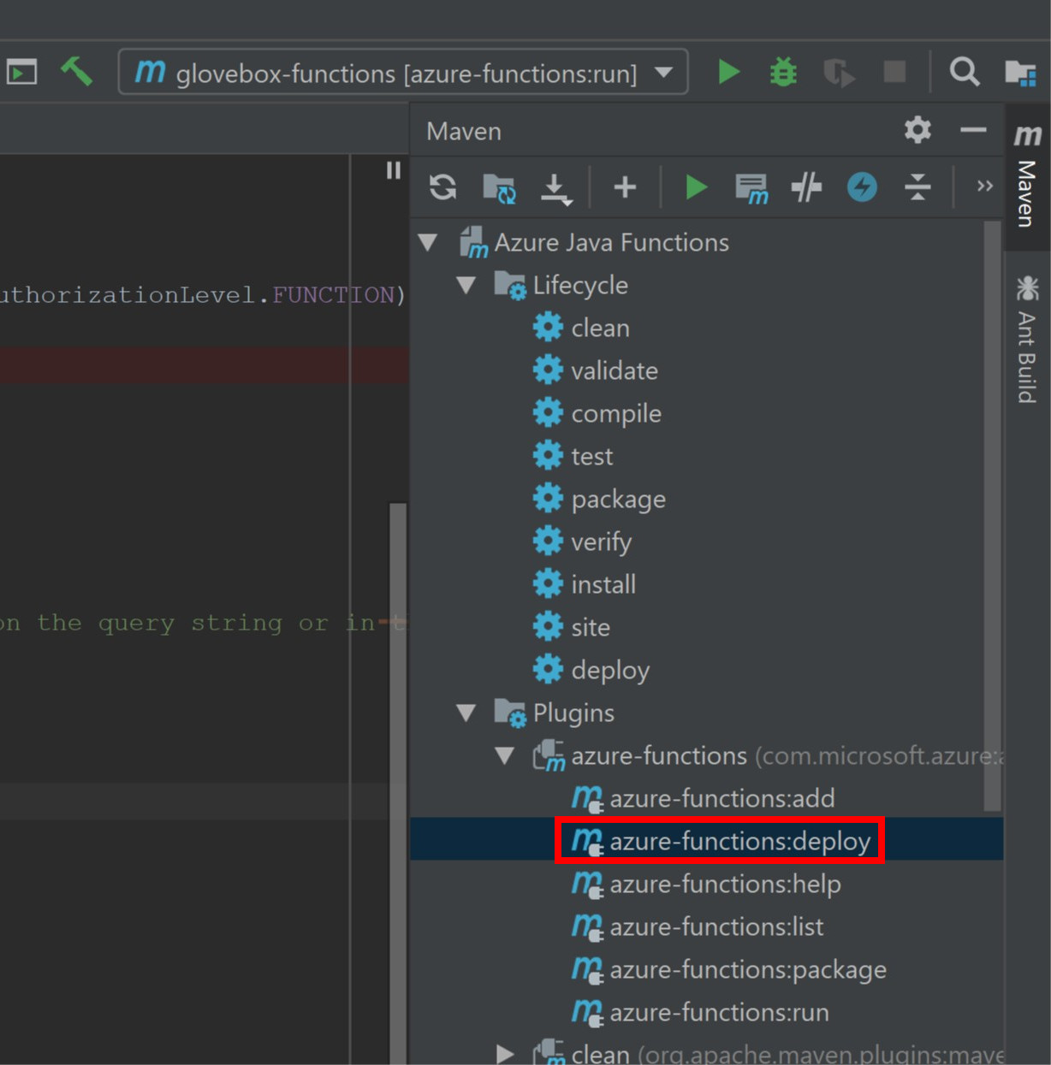Select the Maven side tab
Screen dimensions: 1051x1065
pos(1027,177)
